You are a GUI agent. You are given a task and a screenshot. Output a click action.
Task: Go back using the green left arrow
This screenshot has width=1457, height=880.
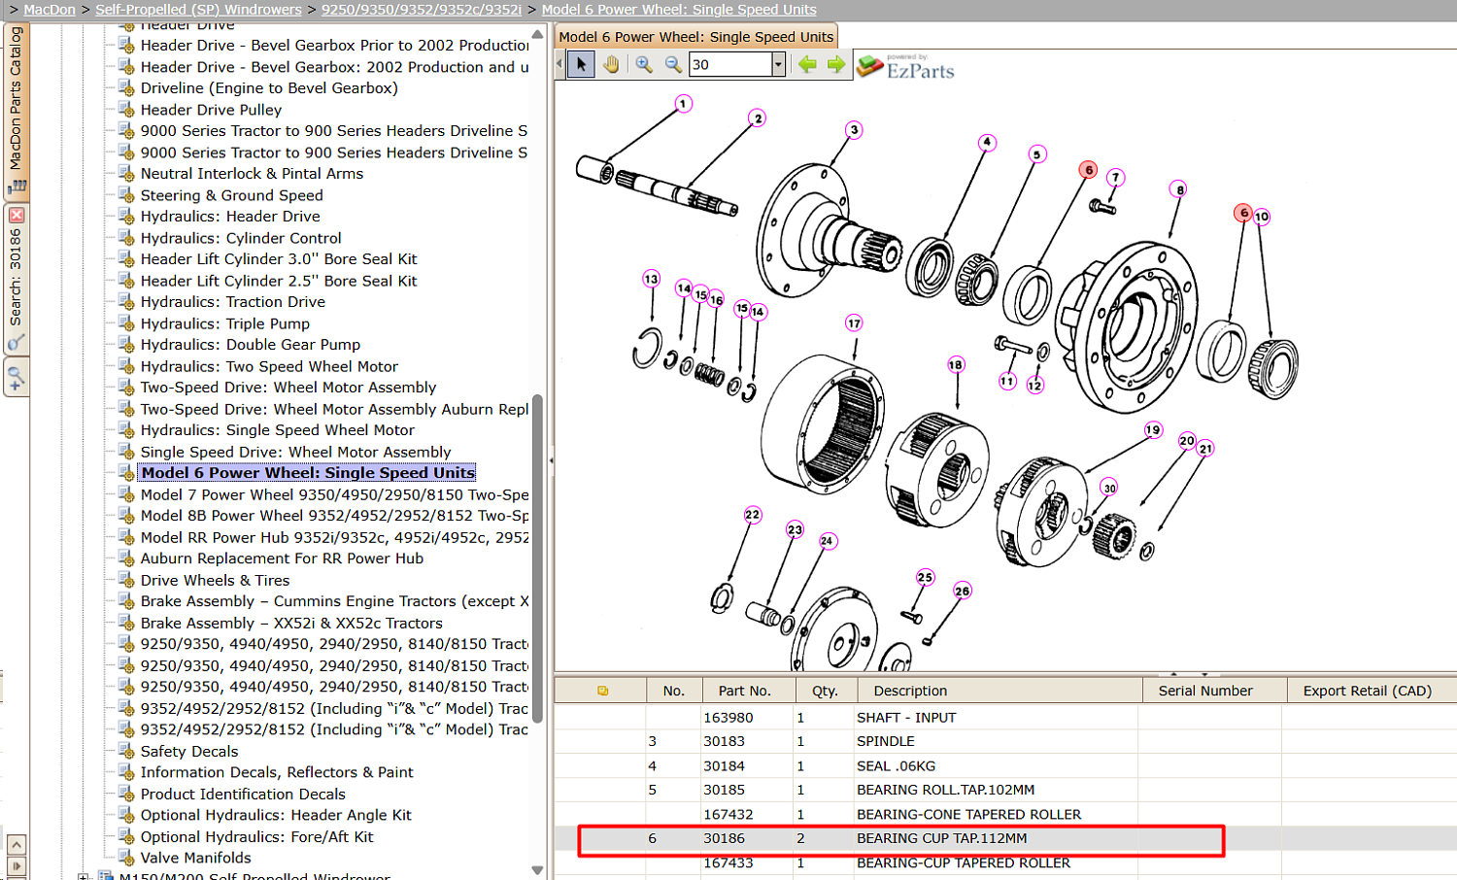(807, 65)
